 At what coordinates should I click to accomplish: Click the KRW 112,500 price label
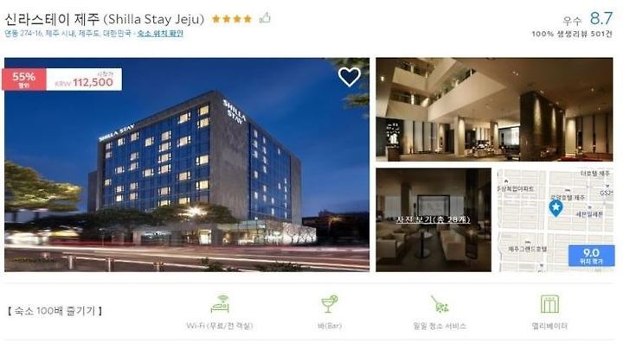coord(84,79)
